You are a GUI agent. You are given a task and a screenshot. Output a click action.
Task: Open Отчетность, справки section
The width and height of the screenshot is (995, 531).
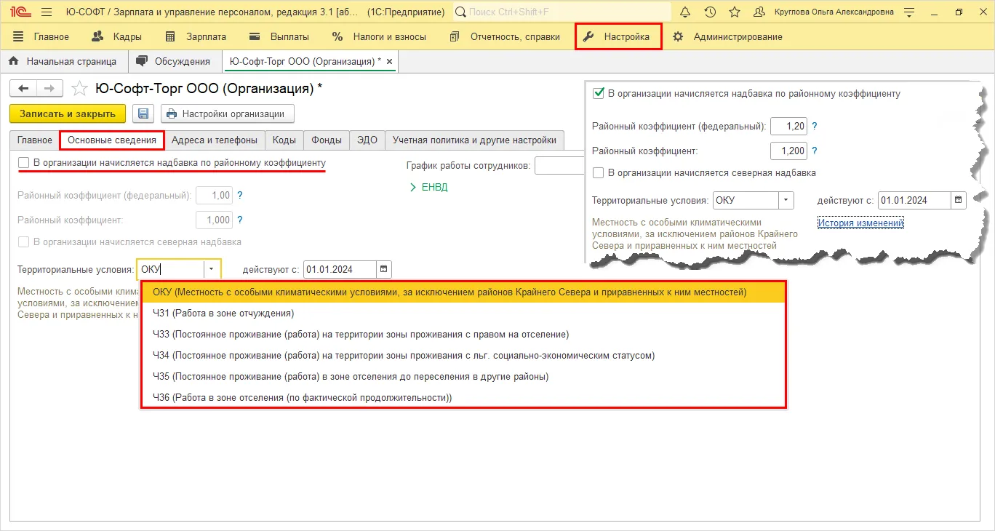[506, 36]
